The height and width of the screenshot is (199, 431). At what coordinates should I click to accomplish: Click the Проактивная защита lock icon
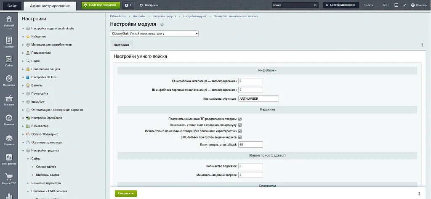pyautogui.click(x=28, y=69)
